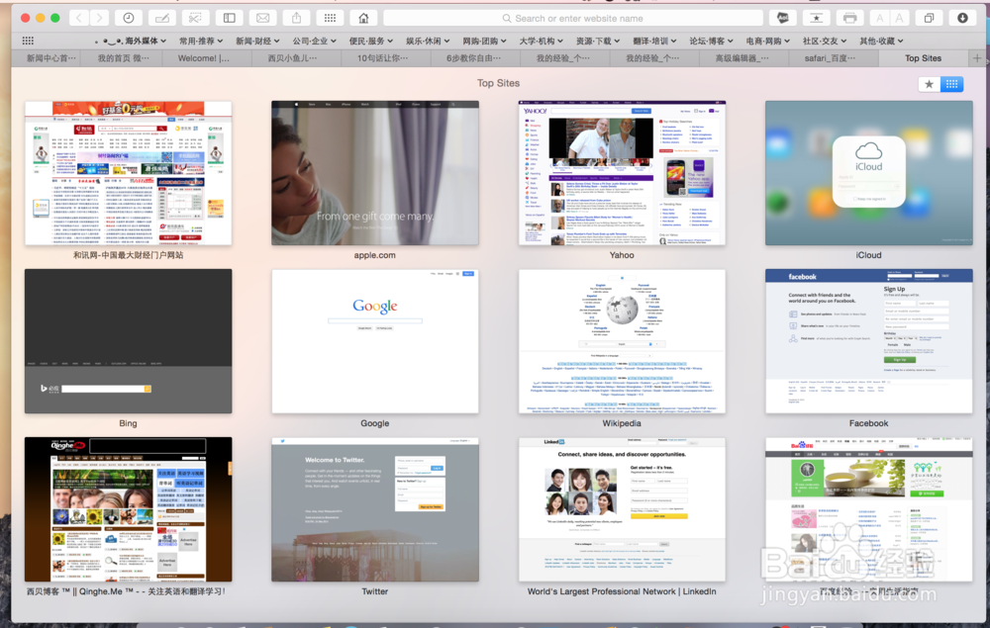Image resolution: width=990 pixels, height=628 pixels.
Task: Open the LinkedIn thumbnail
Action: click(x=622, y=509)
